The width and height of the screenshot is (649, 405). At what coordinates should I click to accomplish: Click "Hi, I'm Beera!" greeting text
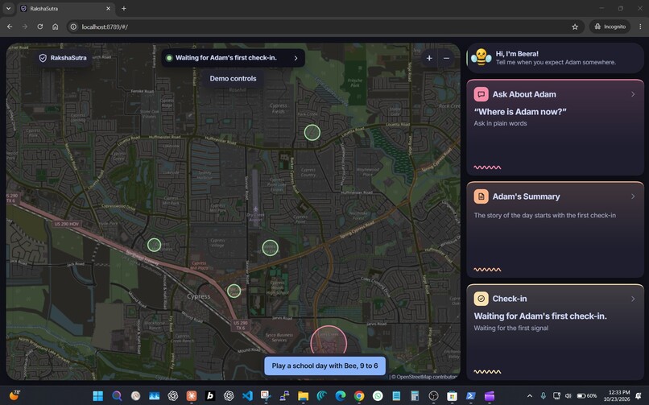517,54
